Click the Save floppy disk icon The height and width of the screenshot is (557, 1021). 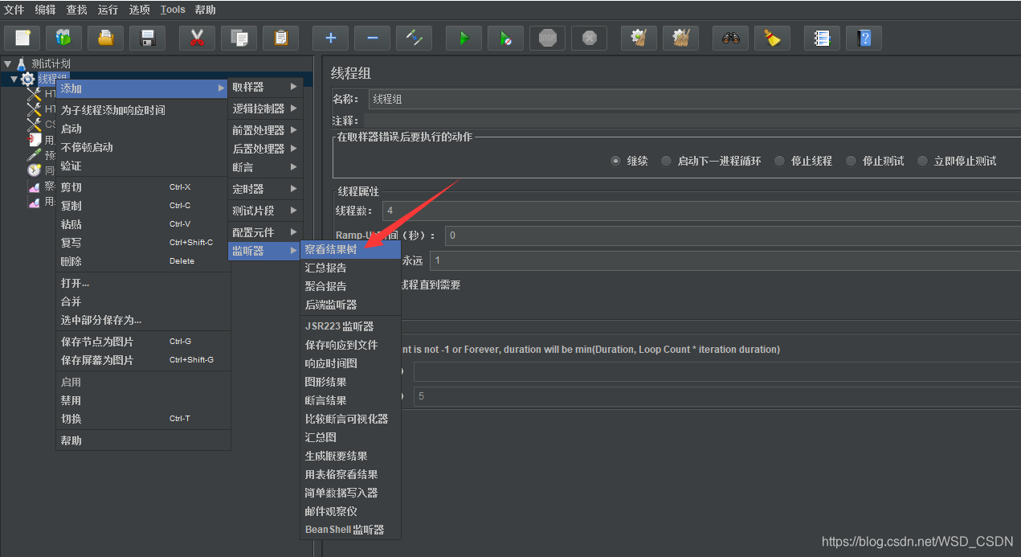pos(147,38)
